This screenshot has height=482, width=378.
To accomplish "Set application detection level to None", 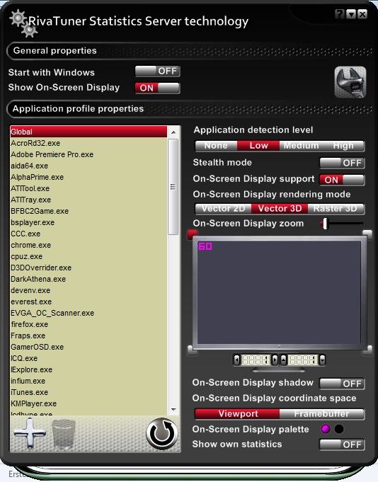I will [216, 145].
